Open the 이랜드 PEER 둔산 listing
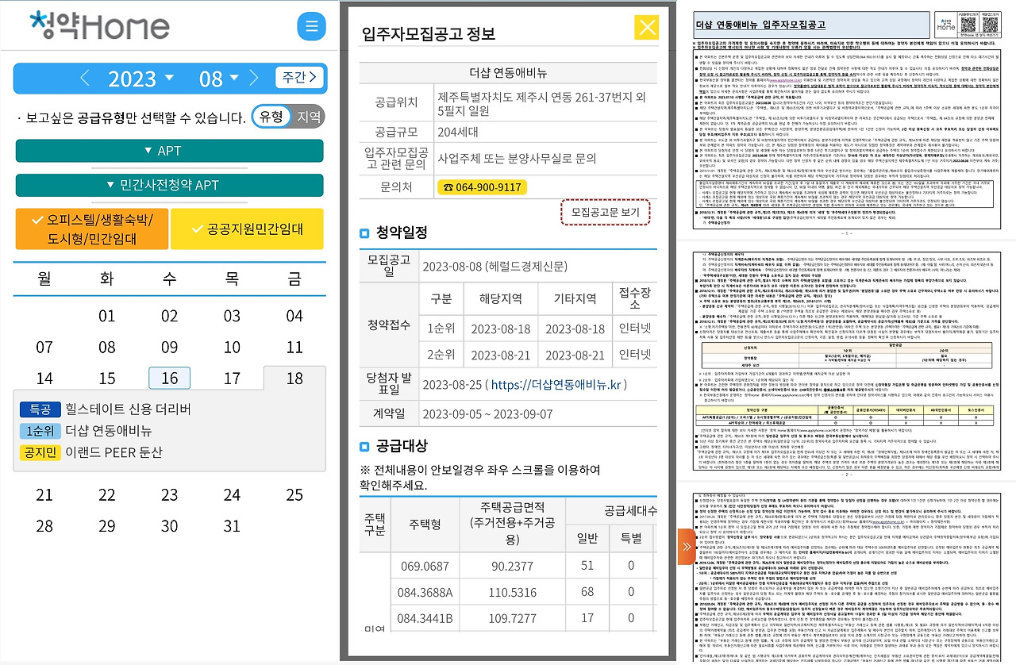The image size is (1016, 665). (x=114, y=453)
